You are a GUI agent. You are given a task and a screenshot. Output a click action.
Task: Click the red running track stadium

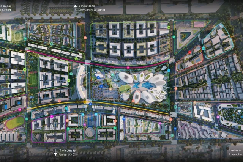click(14, 123)
